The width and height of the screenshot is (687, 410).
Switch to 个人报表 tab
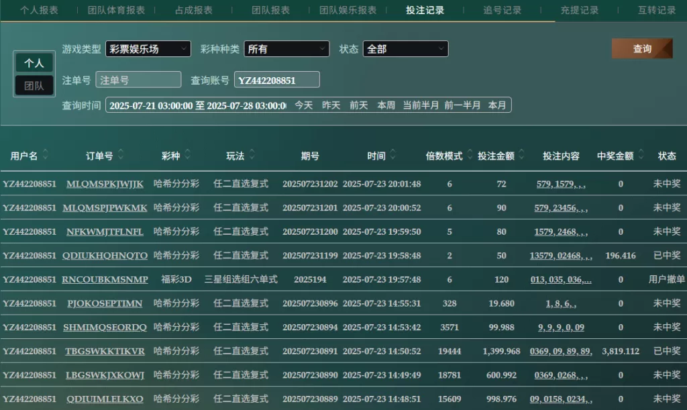pyautogui.click(x=39, y=10)
